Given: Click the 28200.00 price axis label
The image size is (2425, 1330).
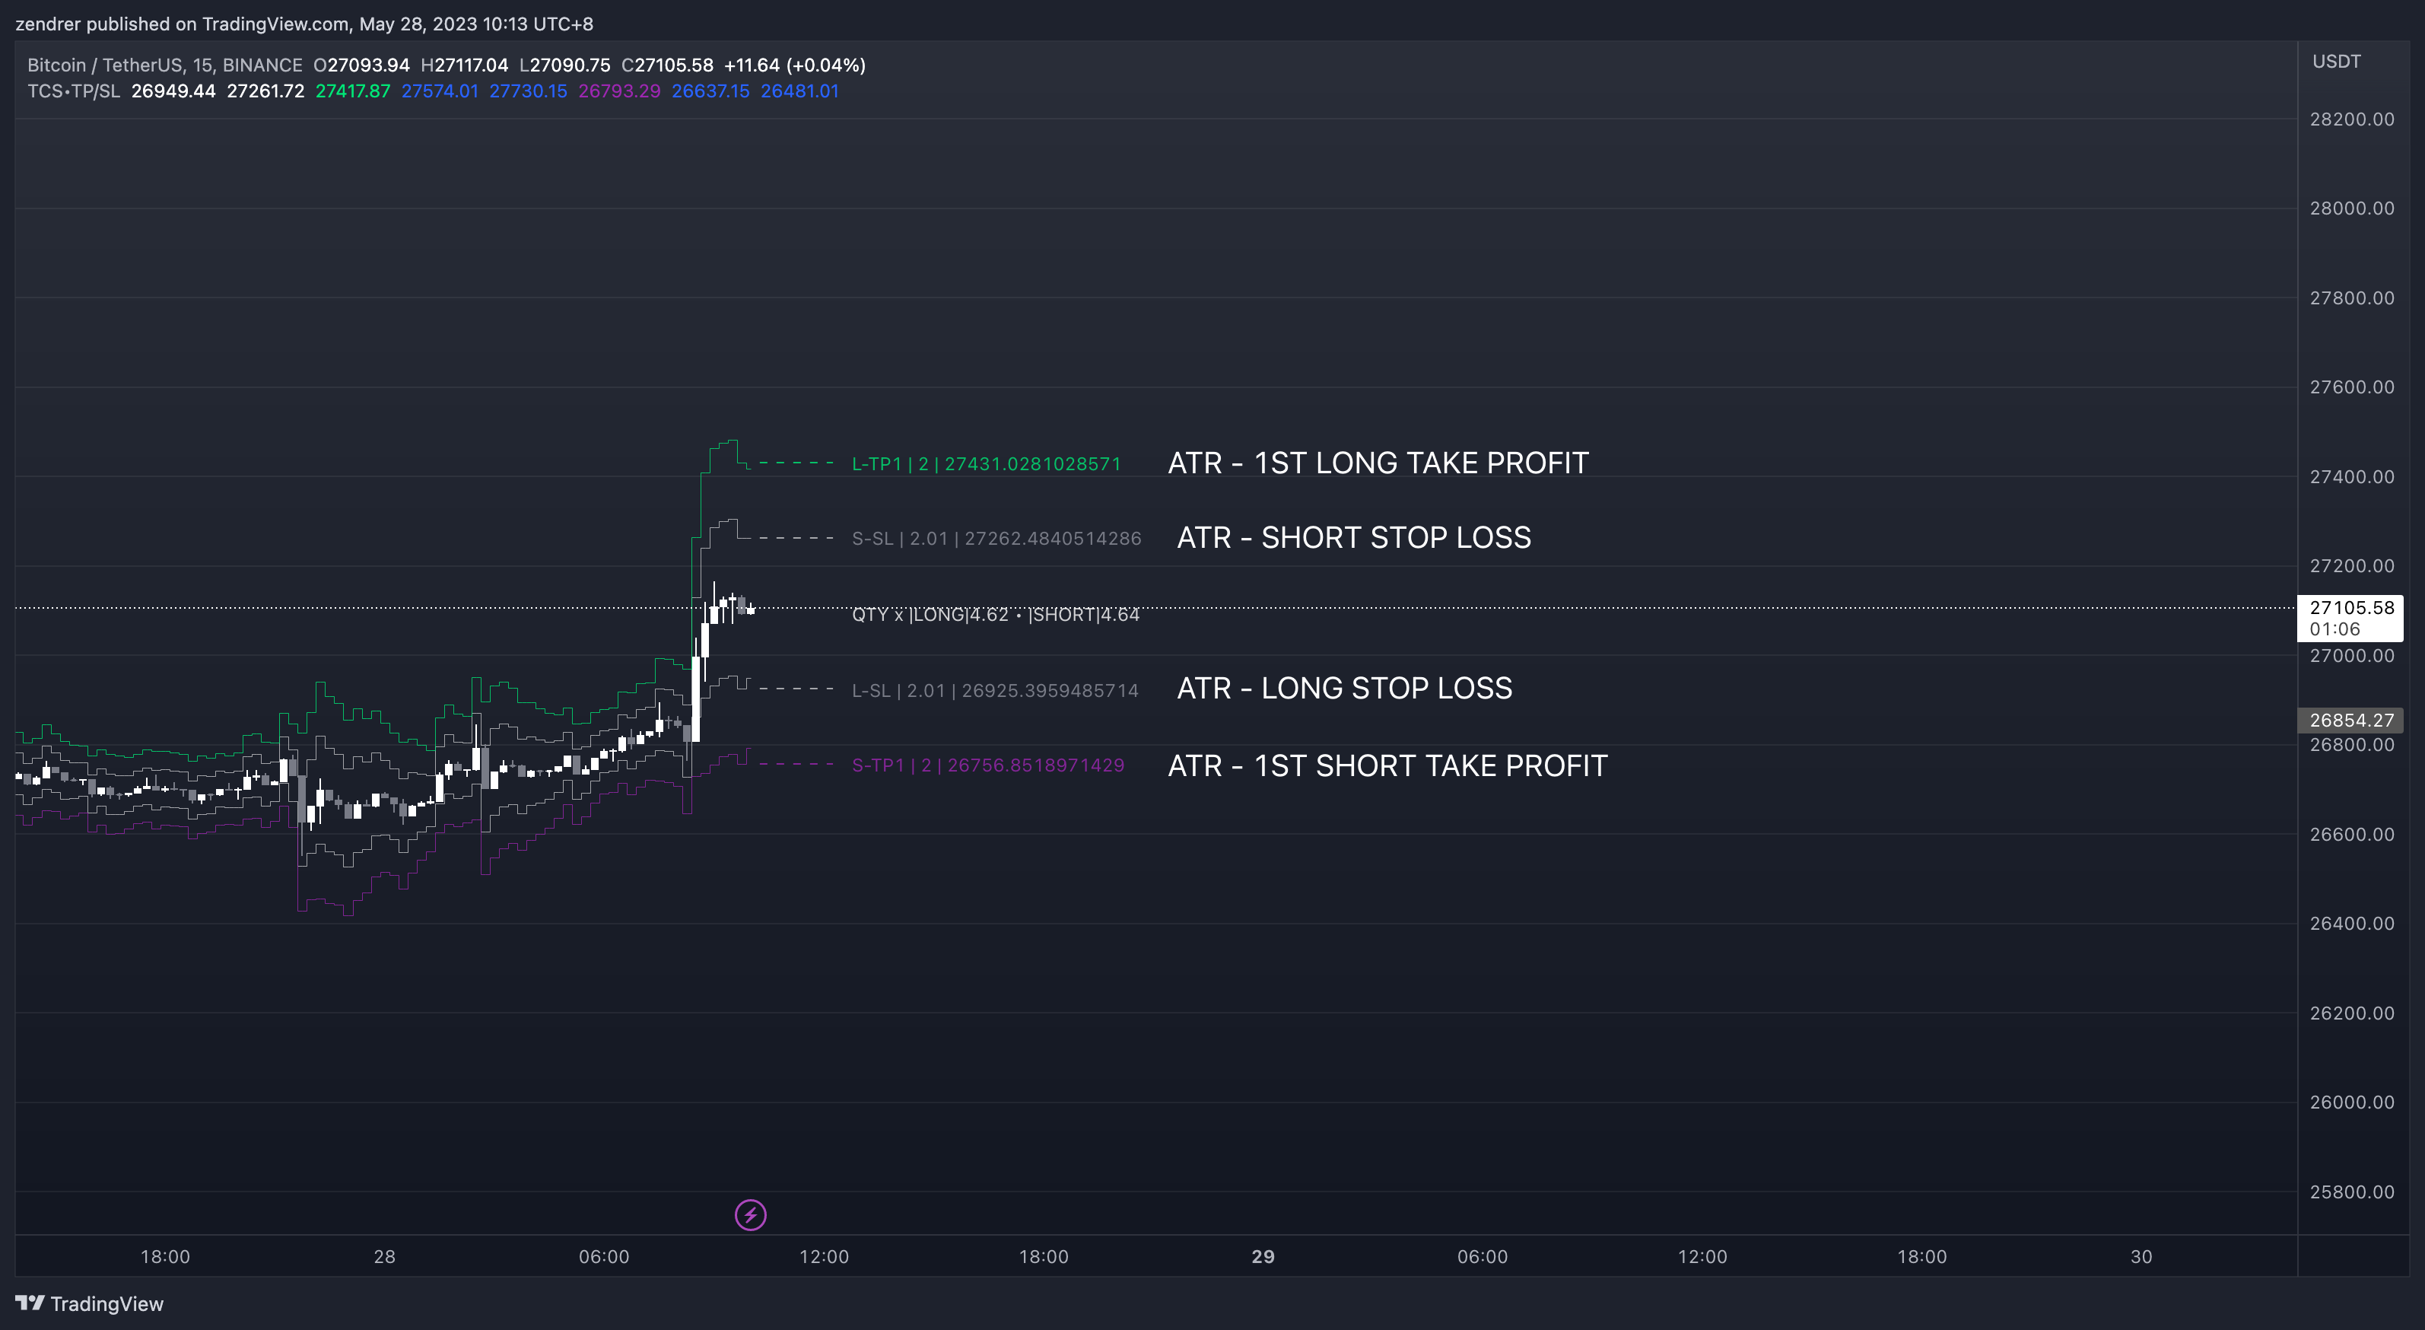Looking at the screenshot, I should tap(2351, 119).
